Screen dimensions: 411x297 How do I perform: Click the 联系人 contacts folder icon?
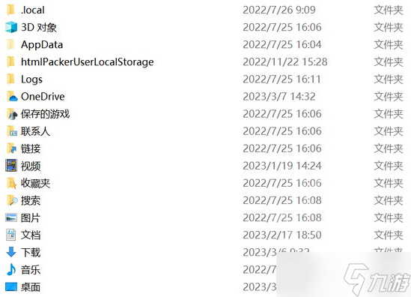pyautogui.click(x=11, y=131)
